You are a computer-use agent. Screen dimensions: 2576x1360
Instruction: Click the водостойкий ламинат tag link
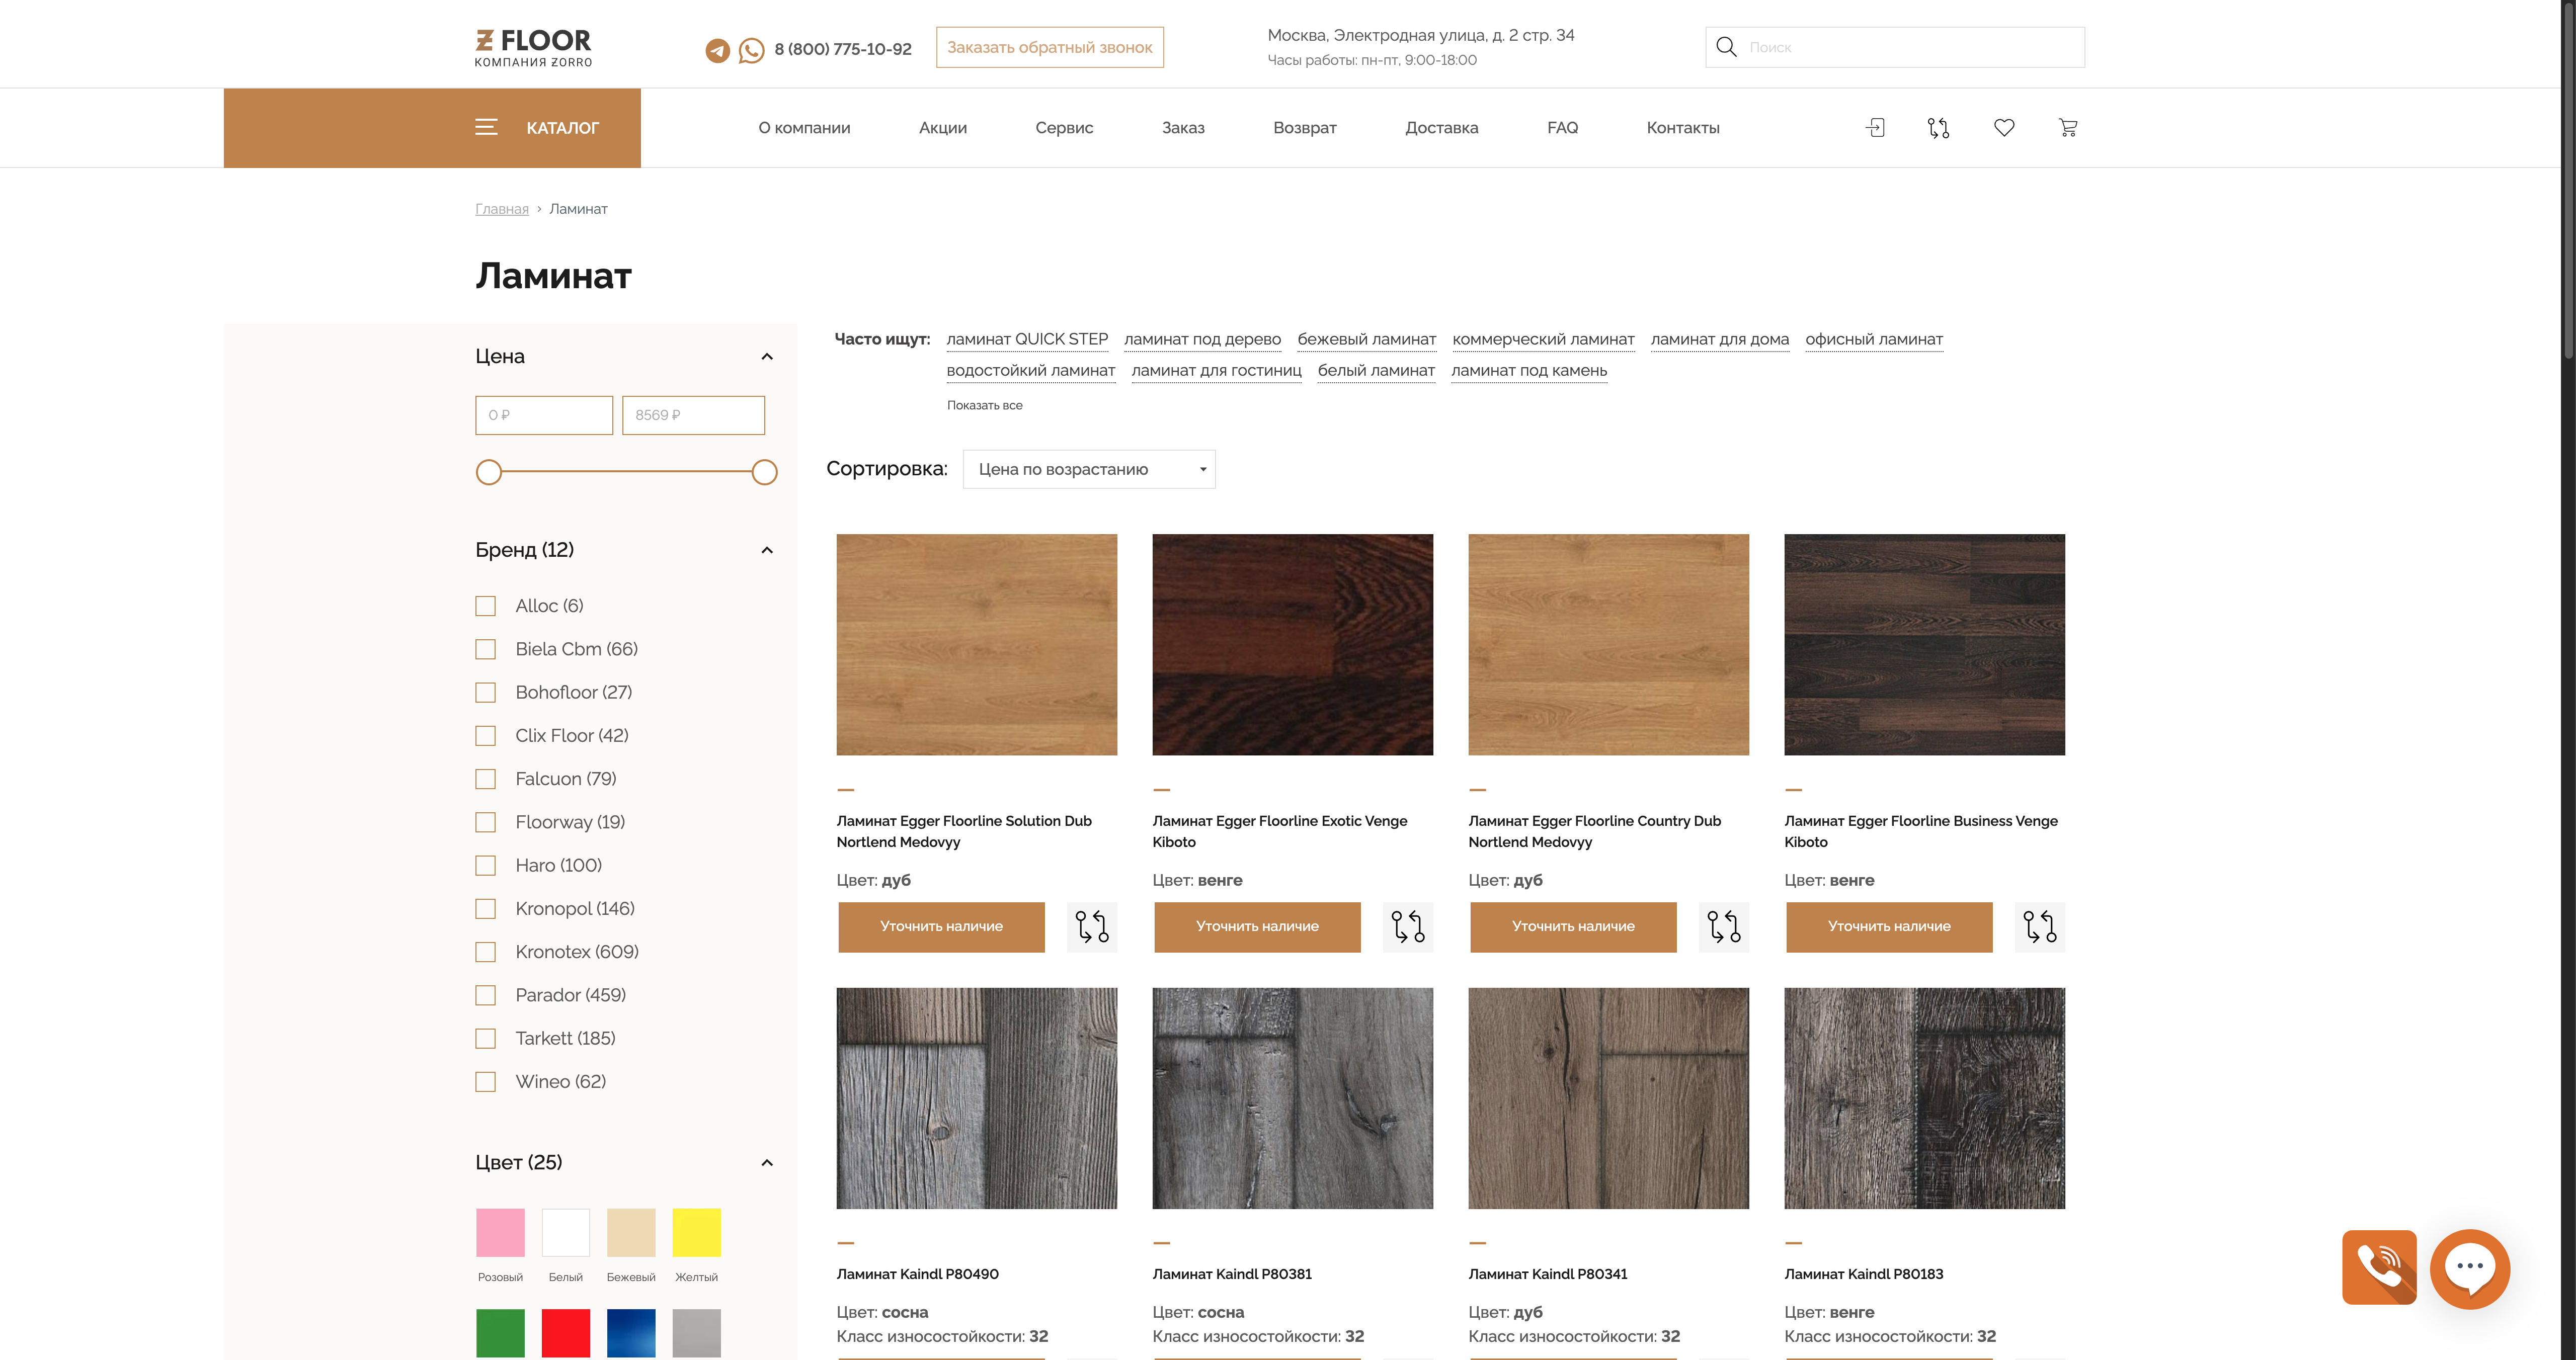[1030, 371]
